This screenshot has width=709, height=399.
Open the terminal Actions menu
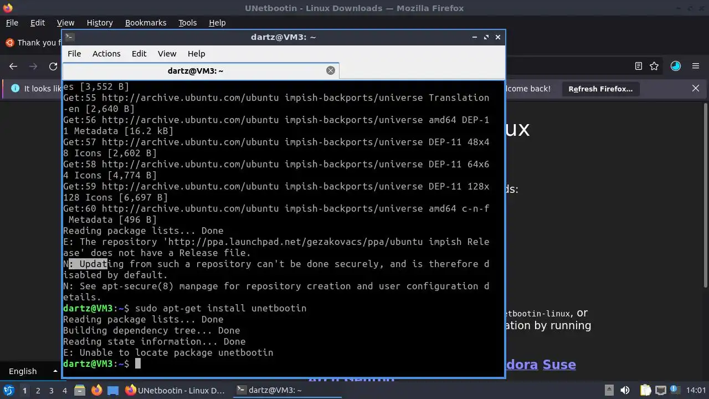click(x=106, y=54)
